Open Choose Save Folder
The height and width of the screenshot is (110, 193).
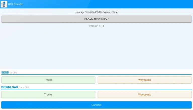click(x=96, y=19)
